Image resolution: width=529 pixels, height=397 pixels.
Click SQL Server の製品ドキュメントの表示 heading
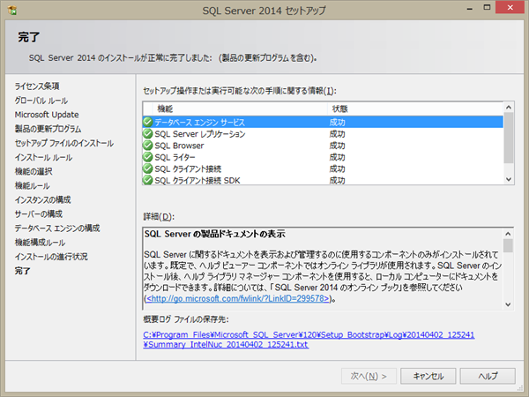click(215, 234)
